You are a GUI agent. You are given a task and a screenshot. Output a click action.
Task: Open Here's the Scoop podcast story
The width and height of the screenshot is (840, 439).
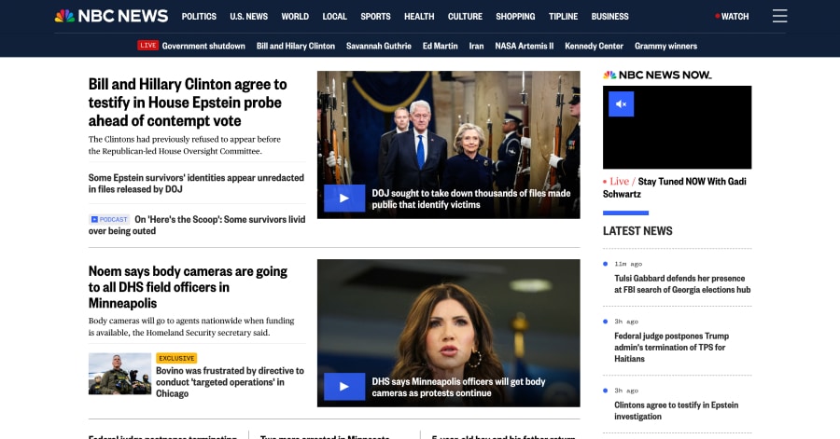click(x=197, y=226)
